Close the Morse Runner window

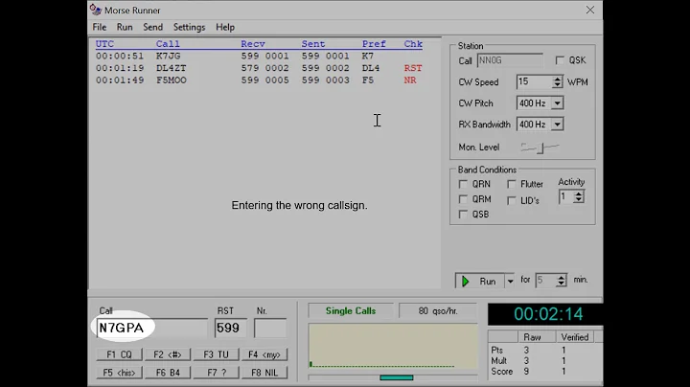coord(590,10)
